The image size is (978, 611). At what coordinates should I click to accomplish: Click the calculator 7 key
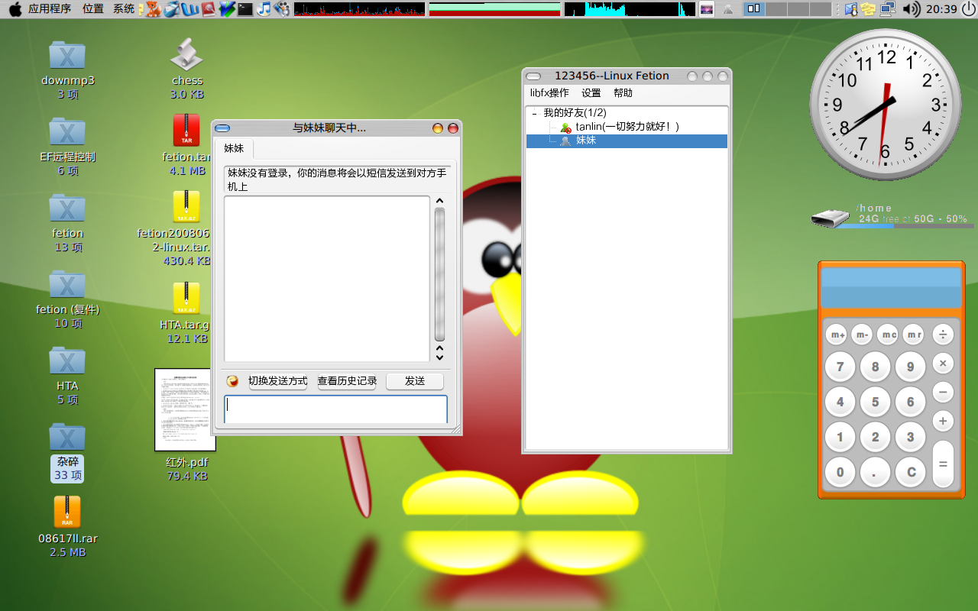click(840, 367)
